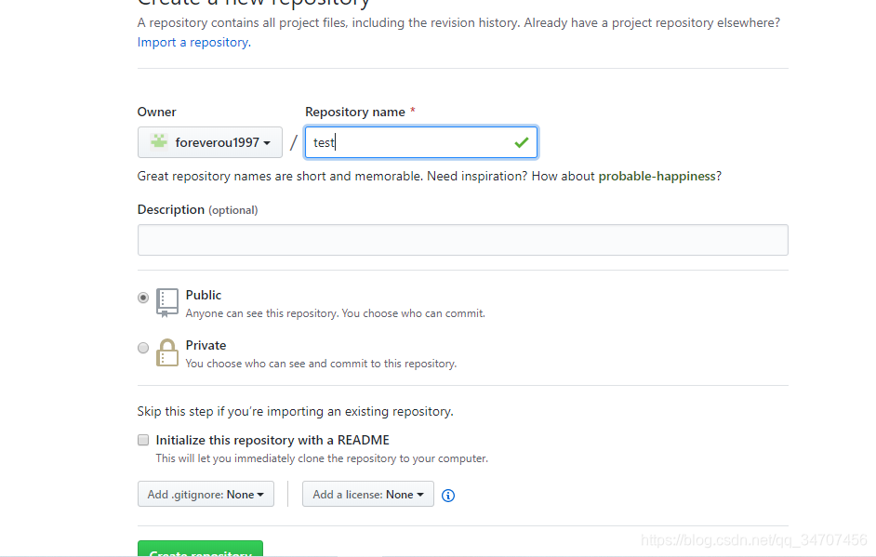Focus the Repository name input field
This screenshot has width=876, height=557.
409,142
